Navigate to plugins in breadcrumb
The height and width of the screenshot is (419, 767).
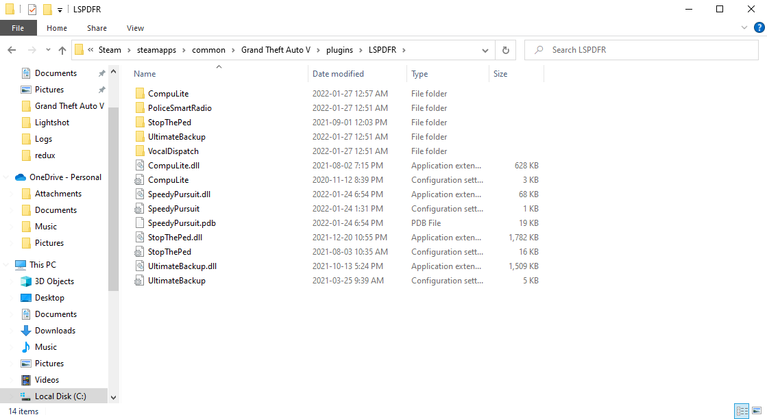click(339, 50)
